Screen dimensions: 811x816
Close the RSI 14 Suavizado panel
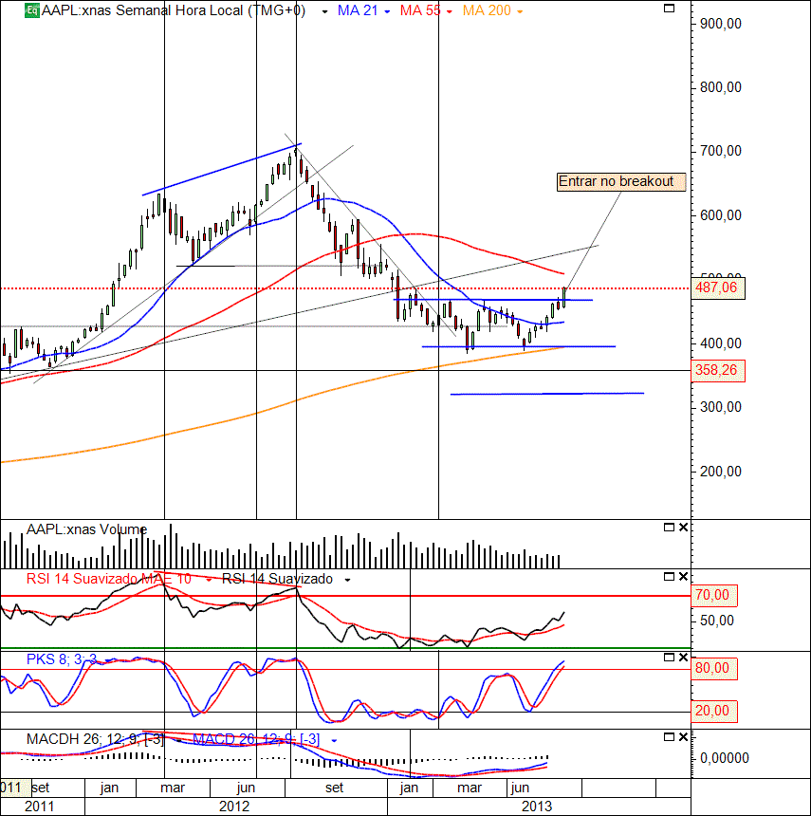pyautogui.click(x=683, y=576)
